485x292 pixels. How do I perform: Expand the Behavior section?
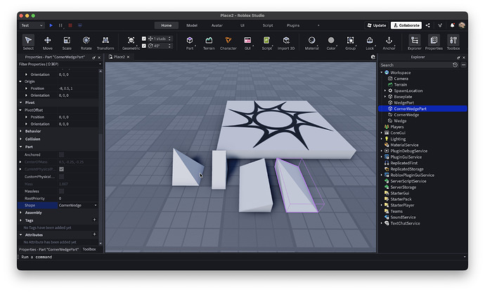[x=20, y=131]
